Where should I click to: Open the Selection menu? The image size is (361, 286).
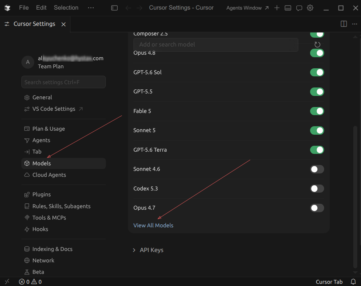pos(66,8)
